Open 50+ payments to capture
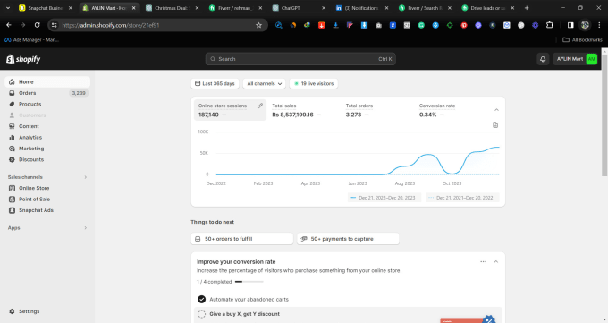The image size is (608, 323). pyautogui.click(x=348, y=239)
